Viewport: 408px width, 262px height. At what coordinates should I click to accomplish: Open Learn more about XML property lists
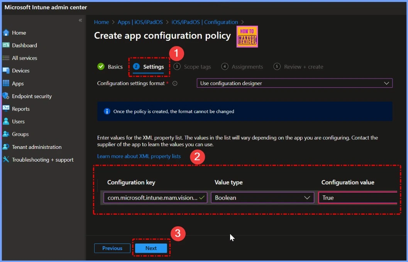pyautogui.click(x=139, y=156)
